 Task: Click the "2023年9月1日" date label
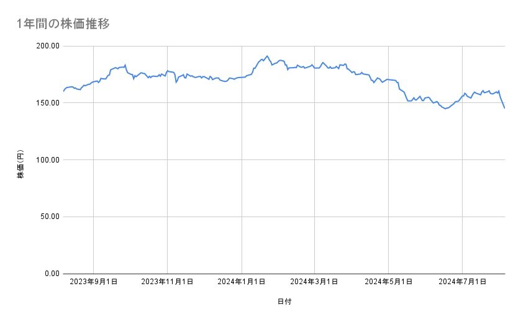93,282
